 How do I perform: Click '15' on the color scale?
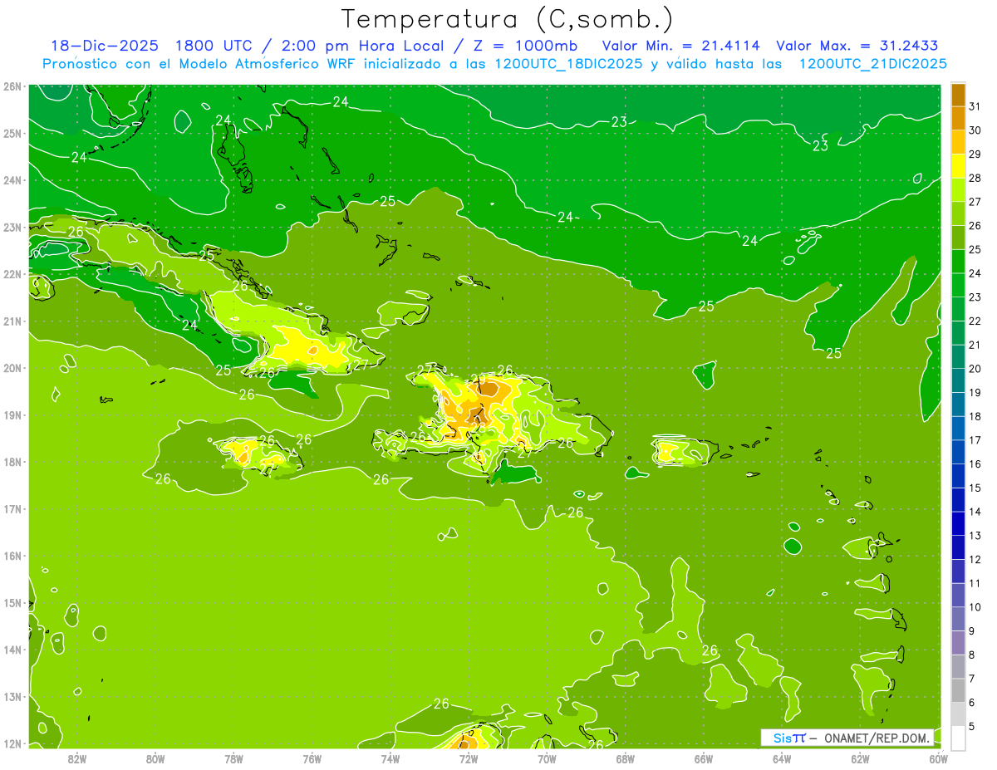975,488
